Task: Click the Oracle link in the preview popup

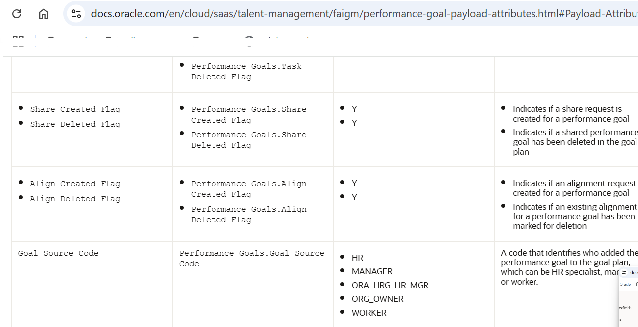Action: pos(625,283)
